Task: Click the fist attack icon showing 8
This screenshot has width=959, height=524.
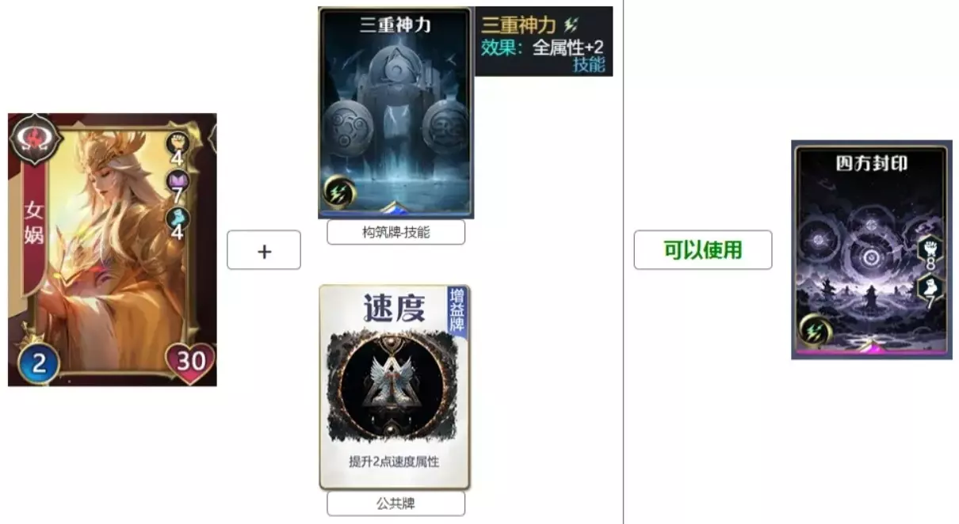Action: coord(930,250)
